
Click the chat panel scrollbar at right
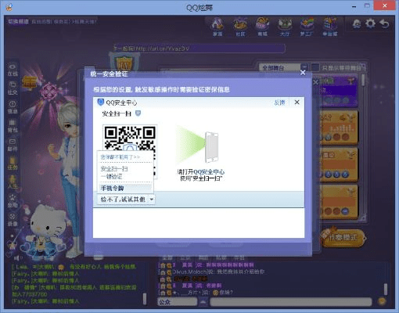[x=385, y=290]
